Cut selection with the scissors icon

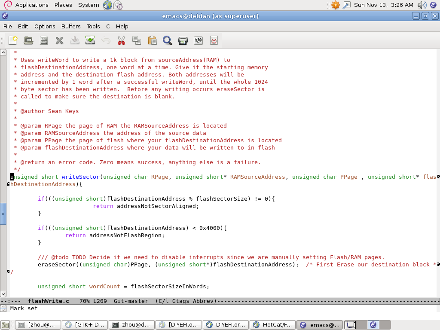click(x=121, y=40)
